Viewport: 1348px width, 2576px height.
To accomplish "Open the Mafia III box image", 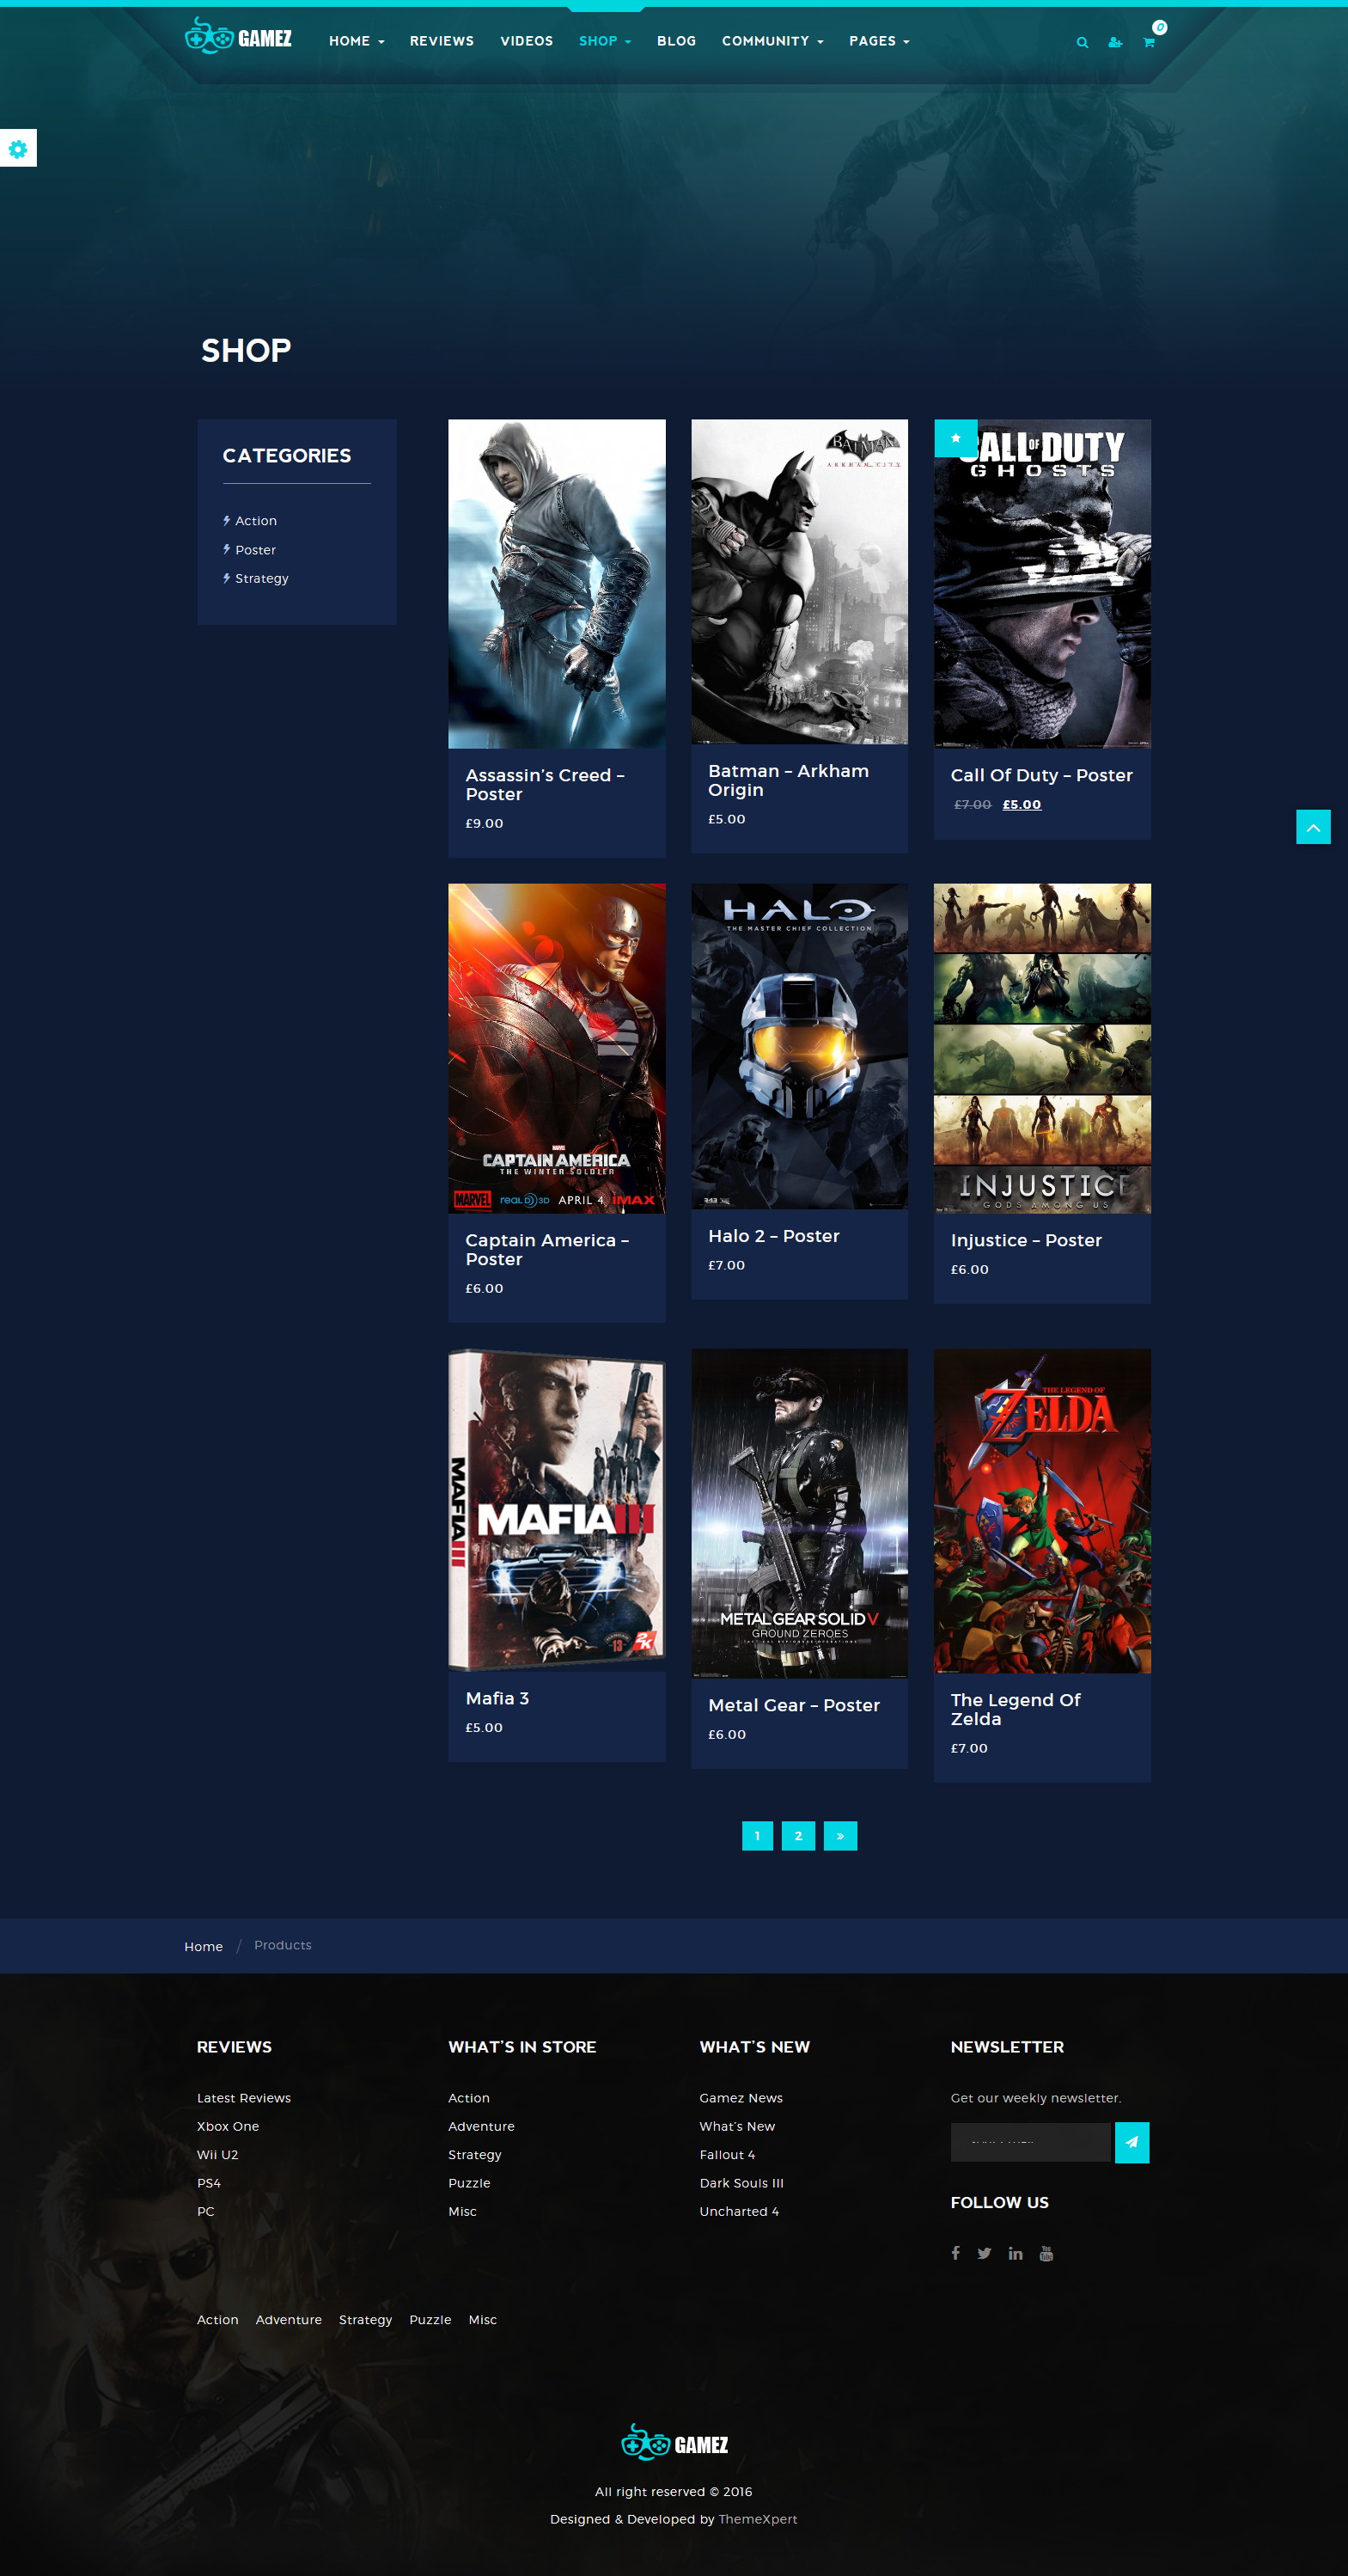I will coord(557,1510).
